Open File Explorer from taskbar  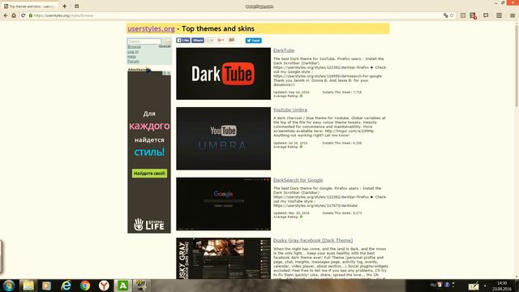[28, 286]
